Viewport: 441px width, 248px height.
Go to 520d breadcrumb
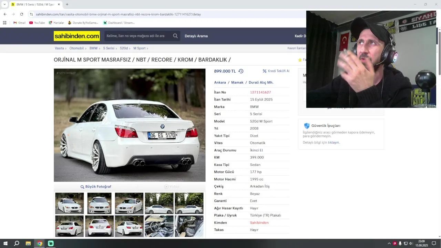coord(124,48)
